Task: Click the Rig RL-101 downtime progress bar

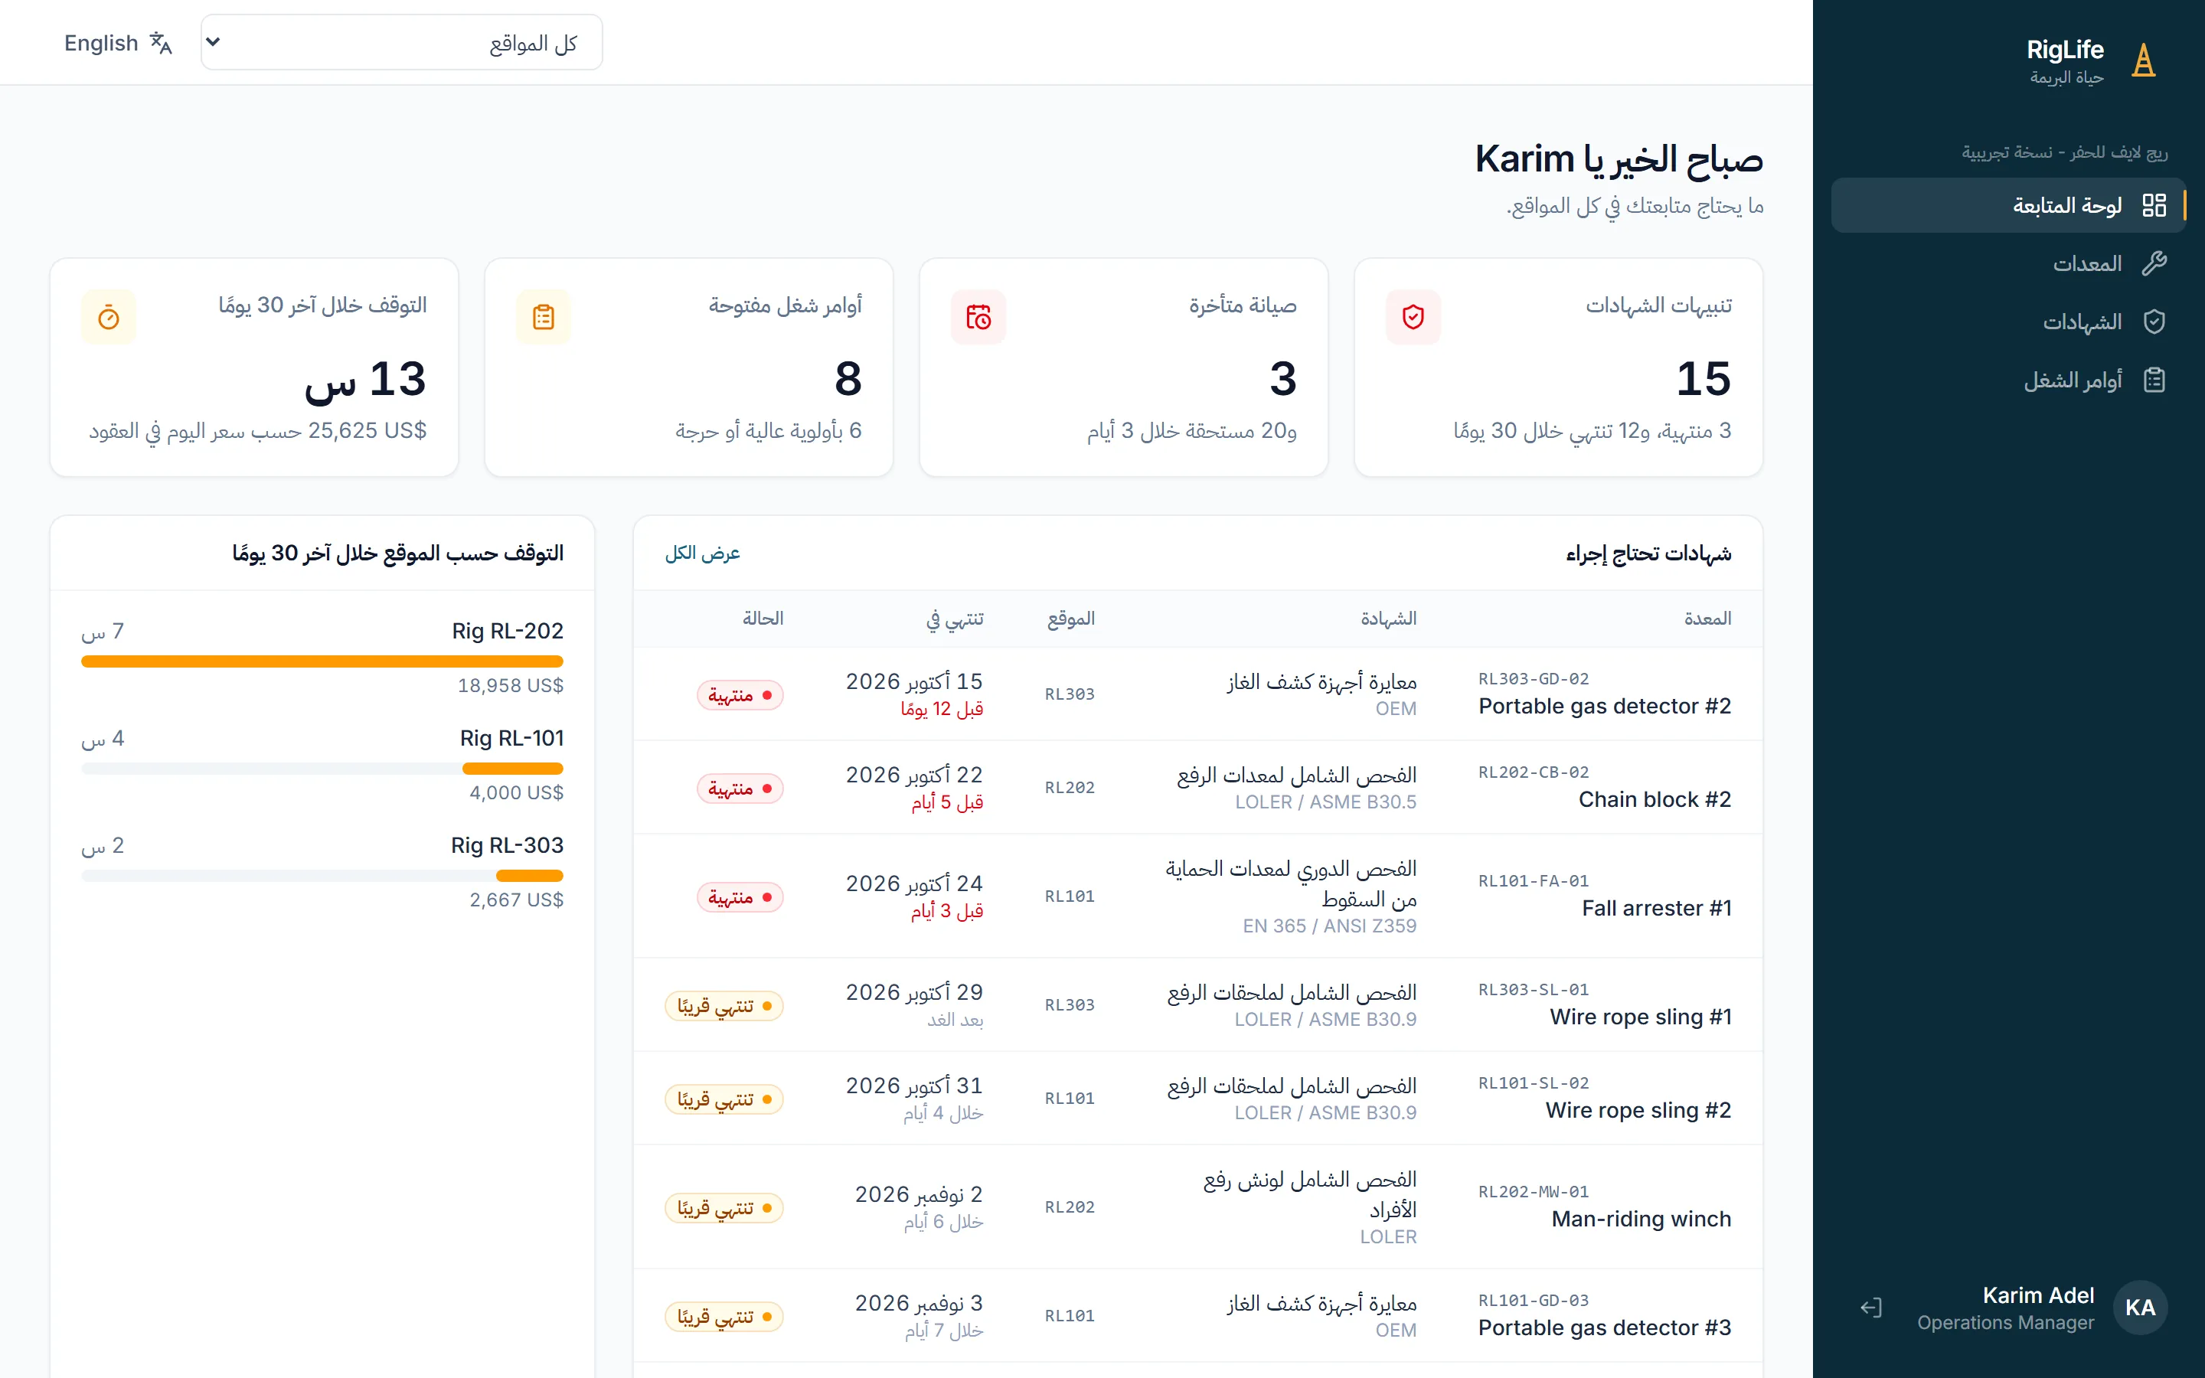Action: (322, 769)
